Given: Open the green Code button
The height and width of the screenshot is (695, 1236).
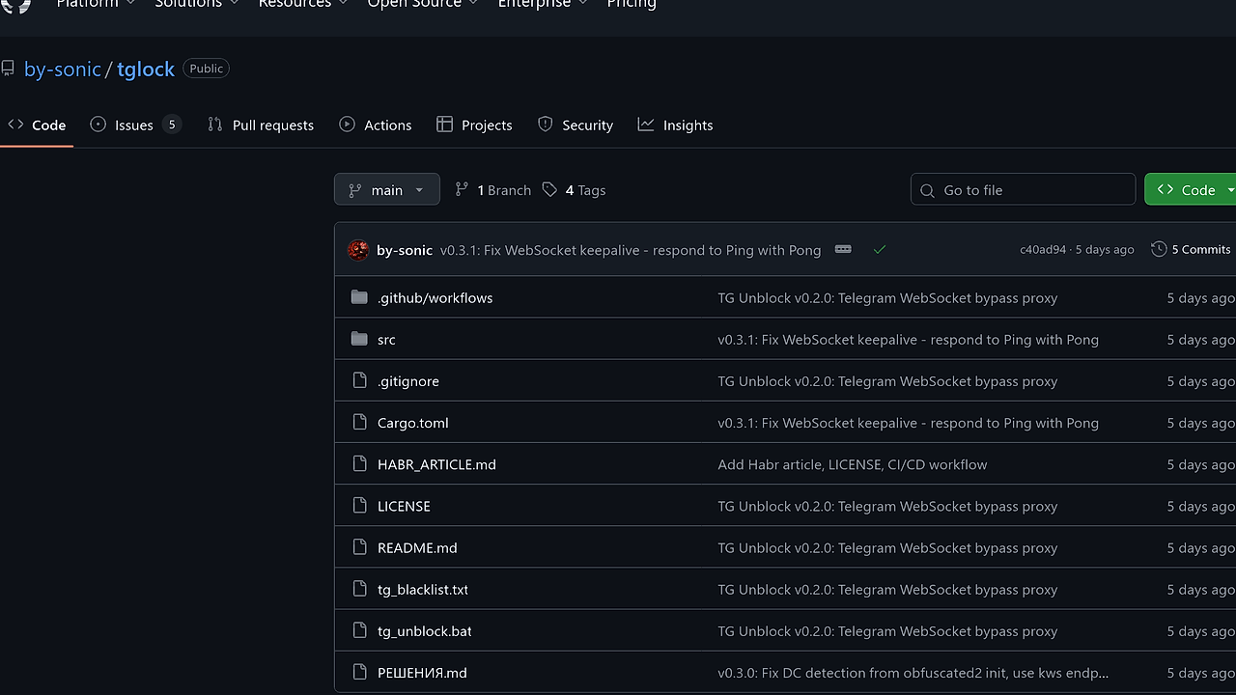Looking at the screenshot, I should click(1190, 190).
